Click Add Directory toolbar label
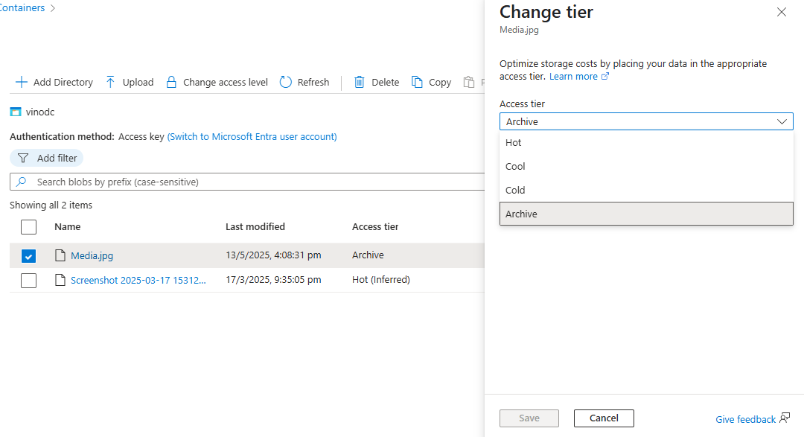 (x=63, y=82)
